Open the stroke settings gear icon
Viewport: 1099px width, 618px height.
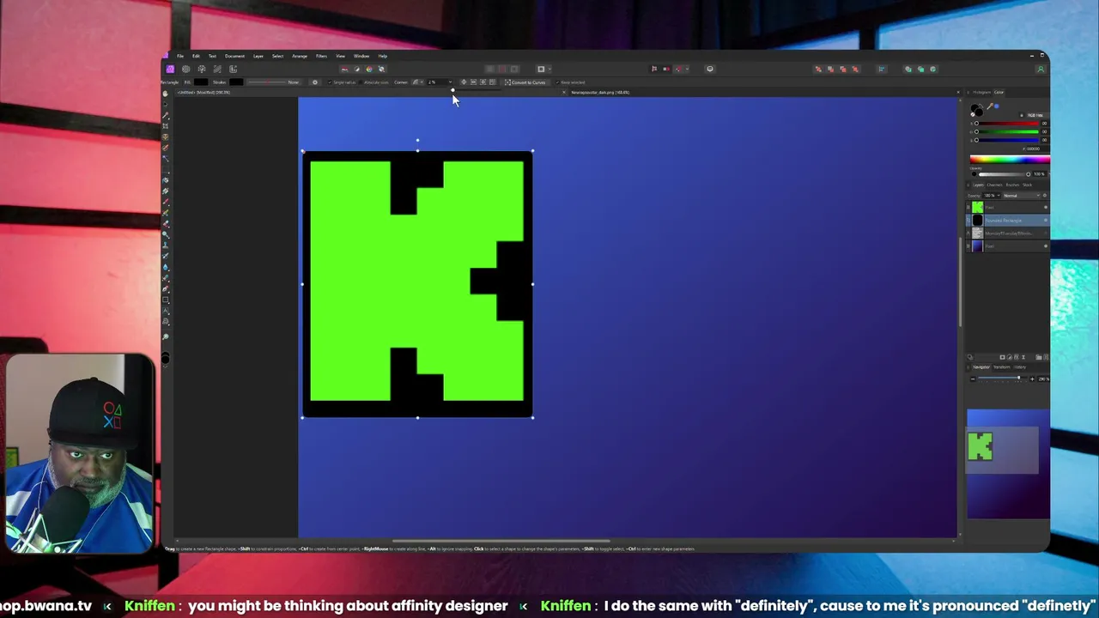point(315,82)
